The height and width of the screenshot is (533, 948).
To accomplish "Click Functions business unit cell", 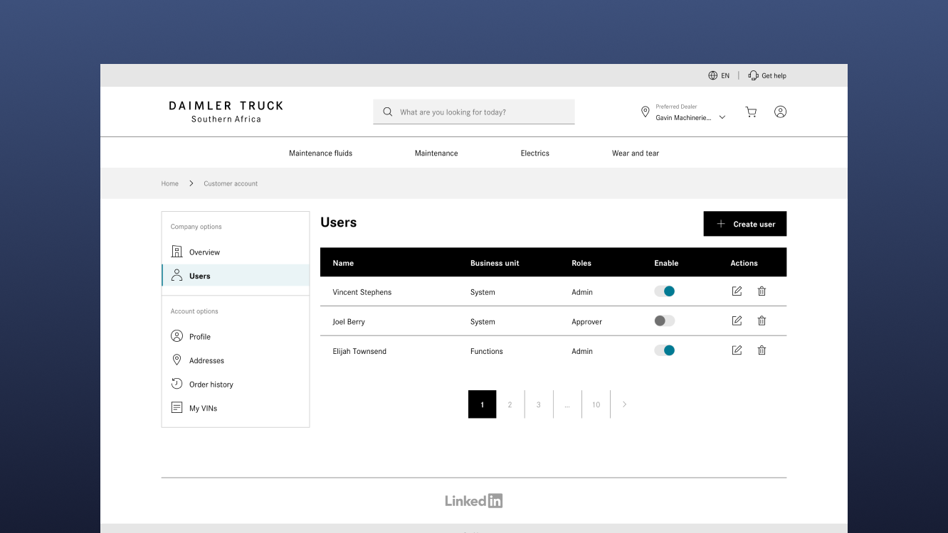I will click(x=487, y=351).
